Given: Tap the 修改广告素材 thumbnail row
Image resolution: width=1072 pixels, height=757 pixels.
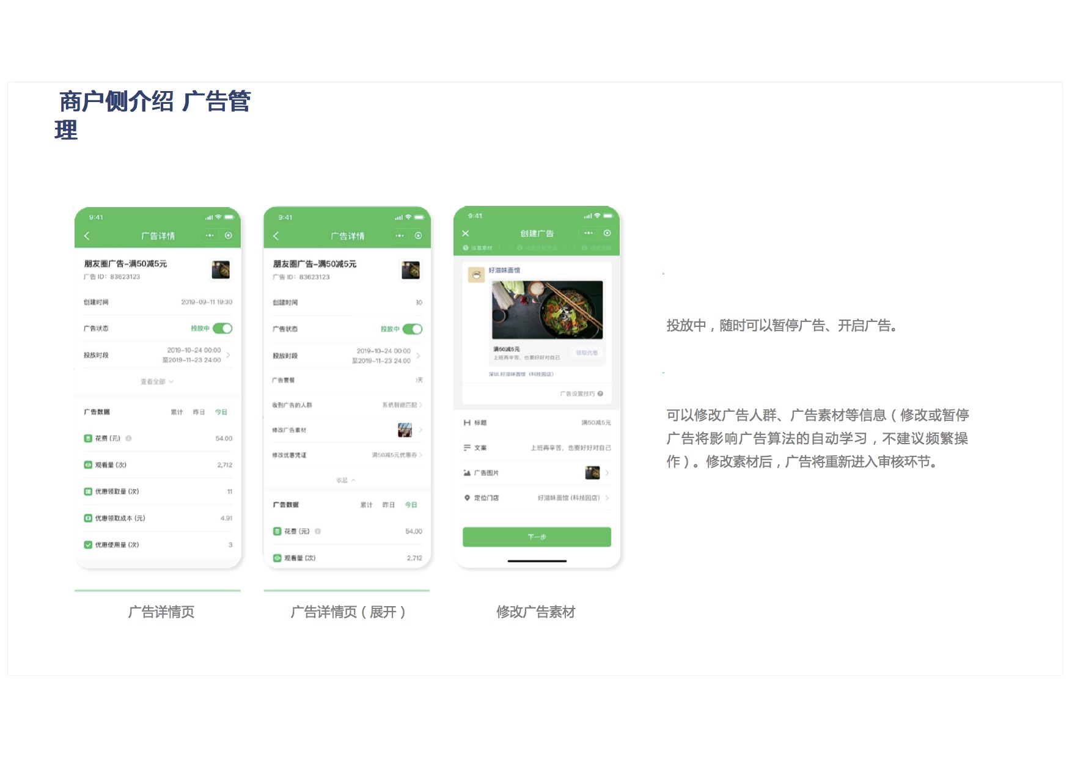Looking at the screenshot, I should point(405,430).
